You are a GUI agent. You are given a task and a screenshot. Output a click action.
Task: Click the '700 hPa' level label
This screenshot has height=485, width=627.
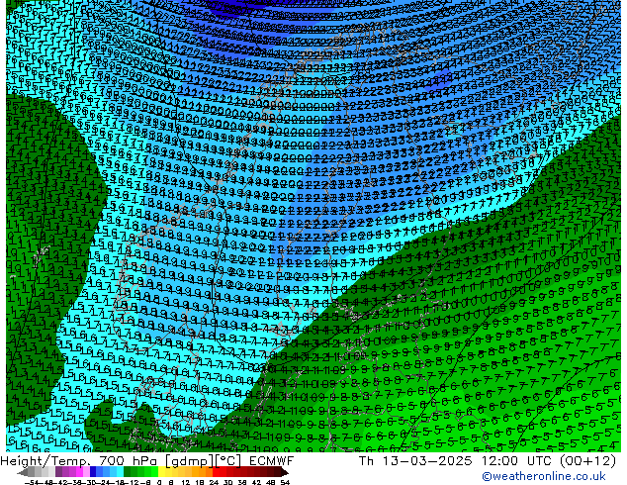130,461
